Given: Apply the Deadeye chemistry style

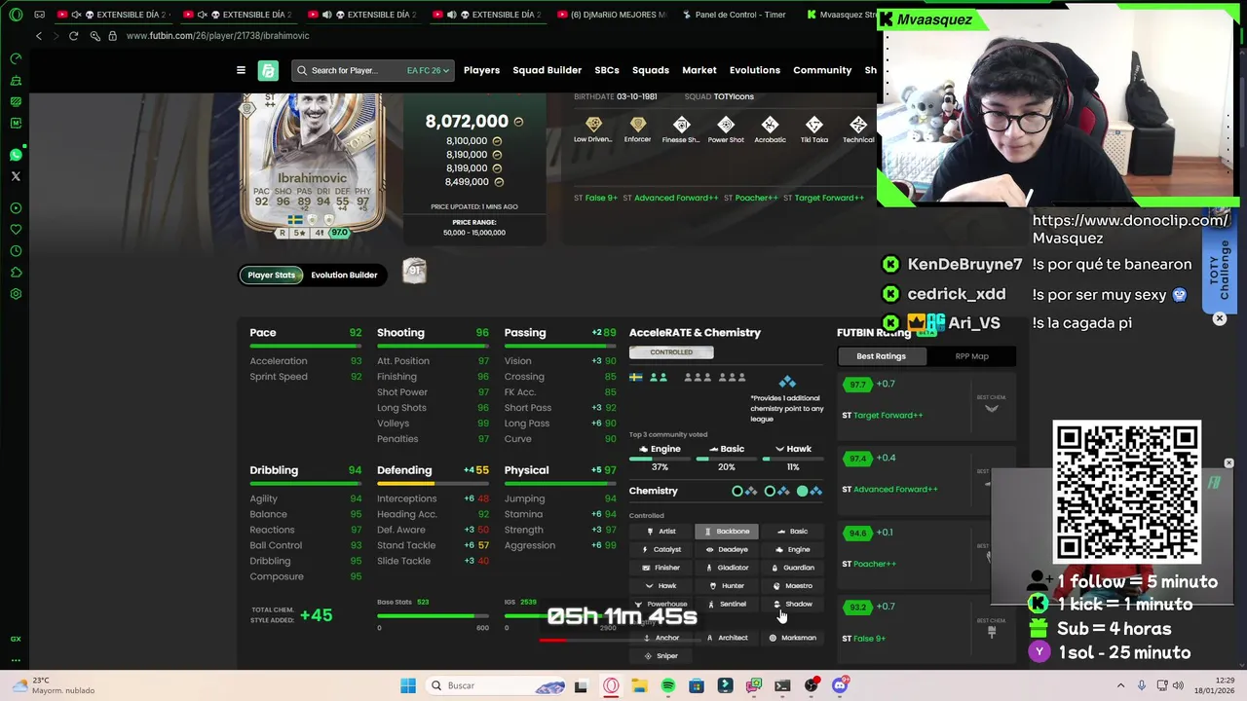Looking at the screenshot, I should 727,549.
